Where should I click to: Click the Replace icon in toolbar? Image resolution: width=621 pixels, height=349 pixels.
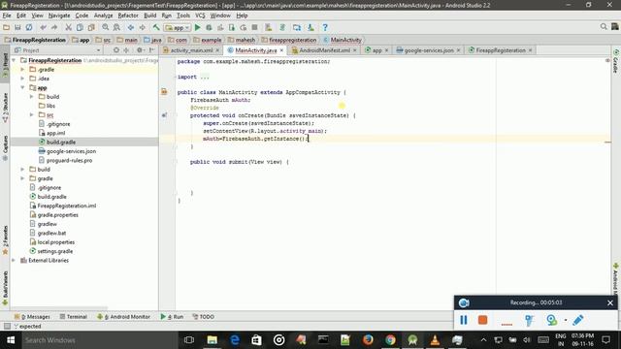click(116, 27)
